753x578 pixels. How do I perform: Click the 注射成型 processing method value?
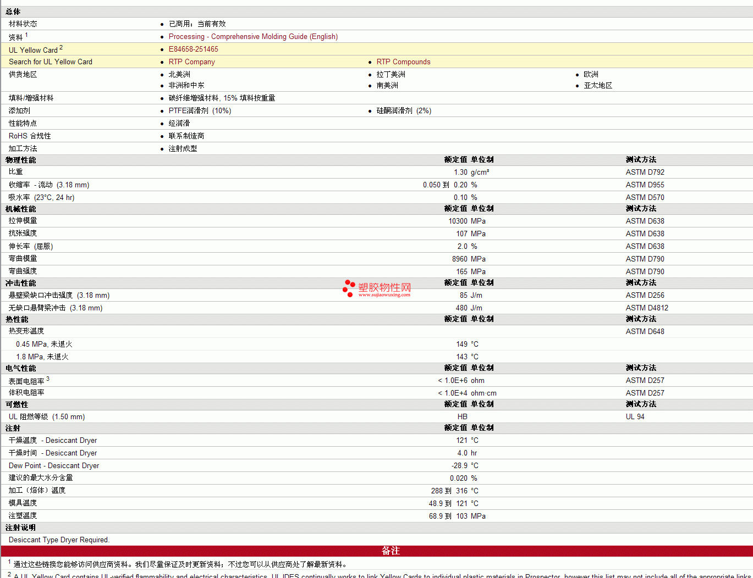tap(183, 148)
